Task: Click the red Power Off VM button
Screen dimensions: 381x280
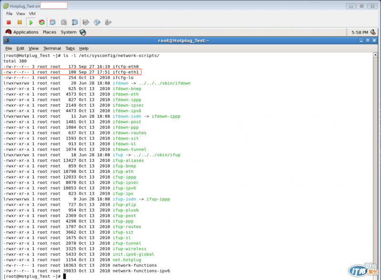Action: 9,22
